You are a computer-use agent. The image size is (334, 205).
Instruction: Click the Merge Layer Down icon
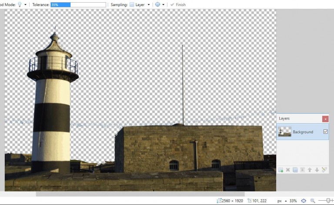(302, 170)
